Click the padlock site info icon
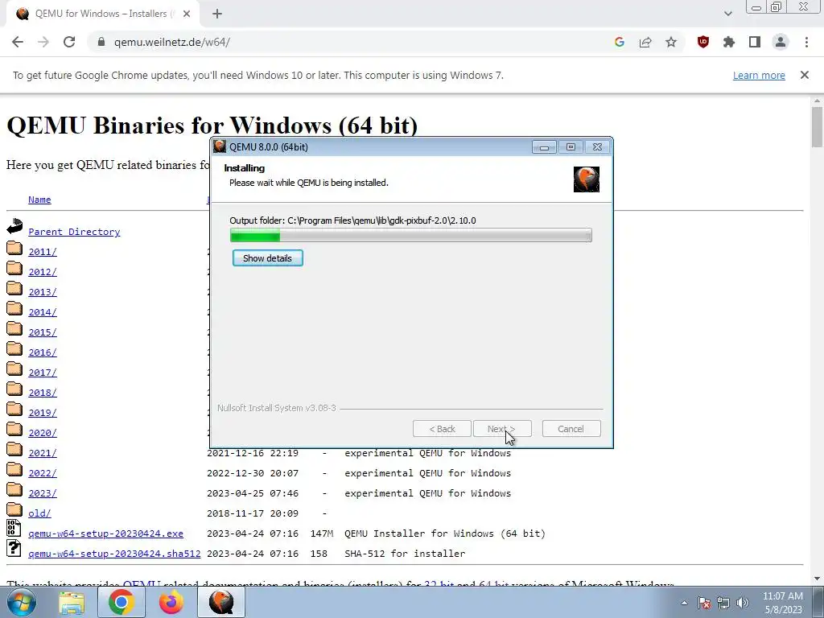 [x=101, y=42]
